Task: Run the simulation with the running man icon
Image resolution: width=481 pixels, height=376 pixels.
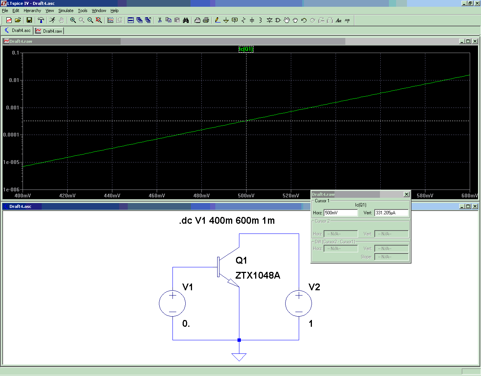Action: (x=53, y=20)
